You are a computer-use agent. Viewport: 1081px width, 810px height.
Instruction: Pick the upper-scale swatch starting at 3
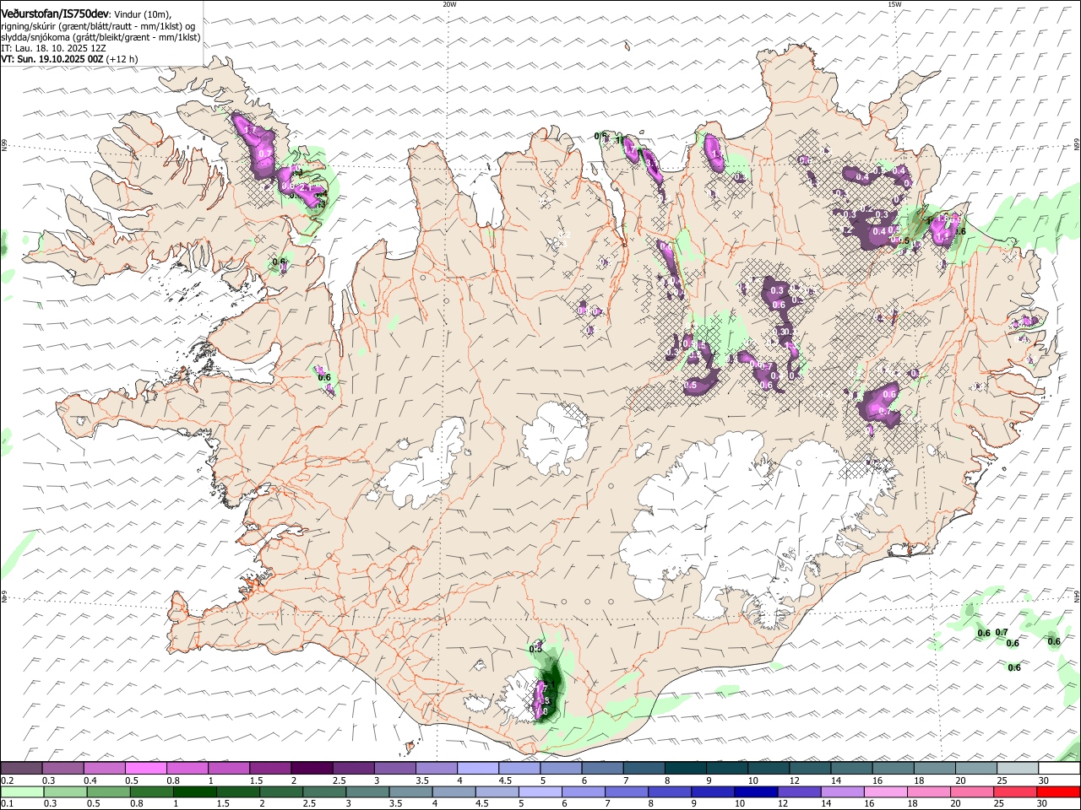pos(394,768)
